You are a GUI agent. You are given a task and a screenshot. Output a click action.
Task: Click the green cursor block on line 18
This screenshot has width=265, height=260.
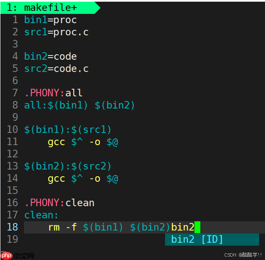coord(197,227)
